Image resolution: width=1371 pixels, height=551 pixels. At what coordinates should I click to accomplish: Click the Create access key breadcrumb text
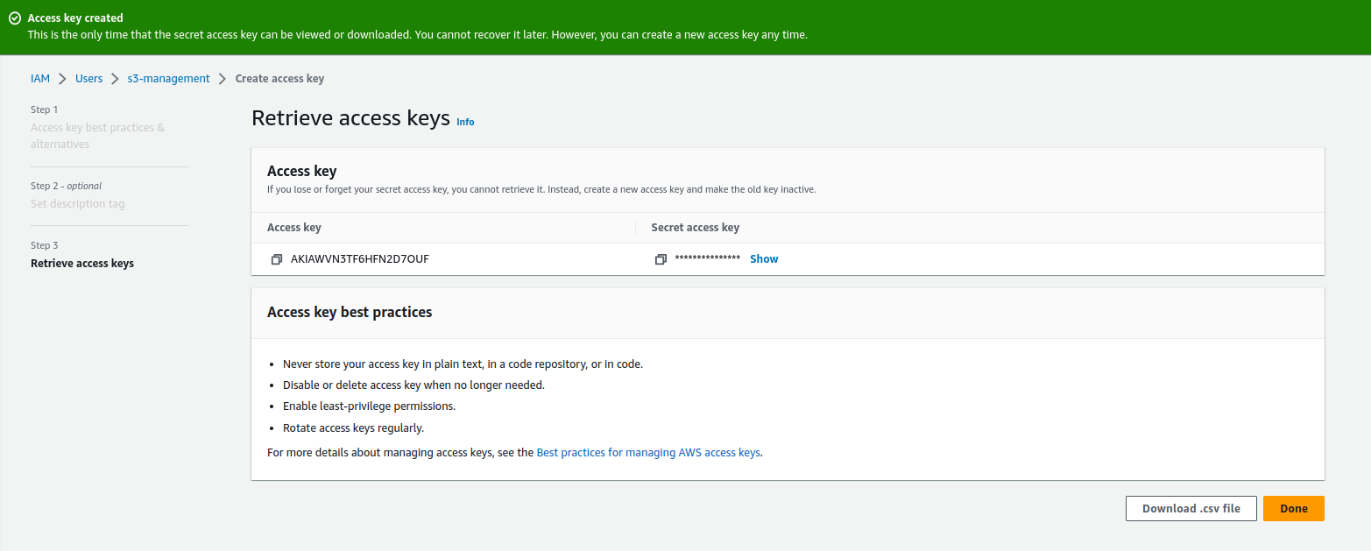coord(279,79)
